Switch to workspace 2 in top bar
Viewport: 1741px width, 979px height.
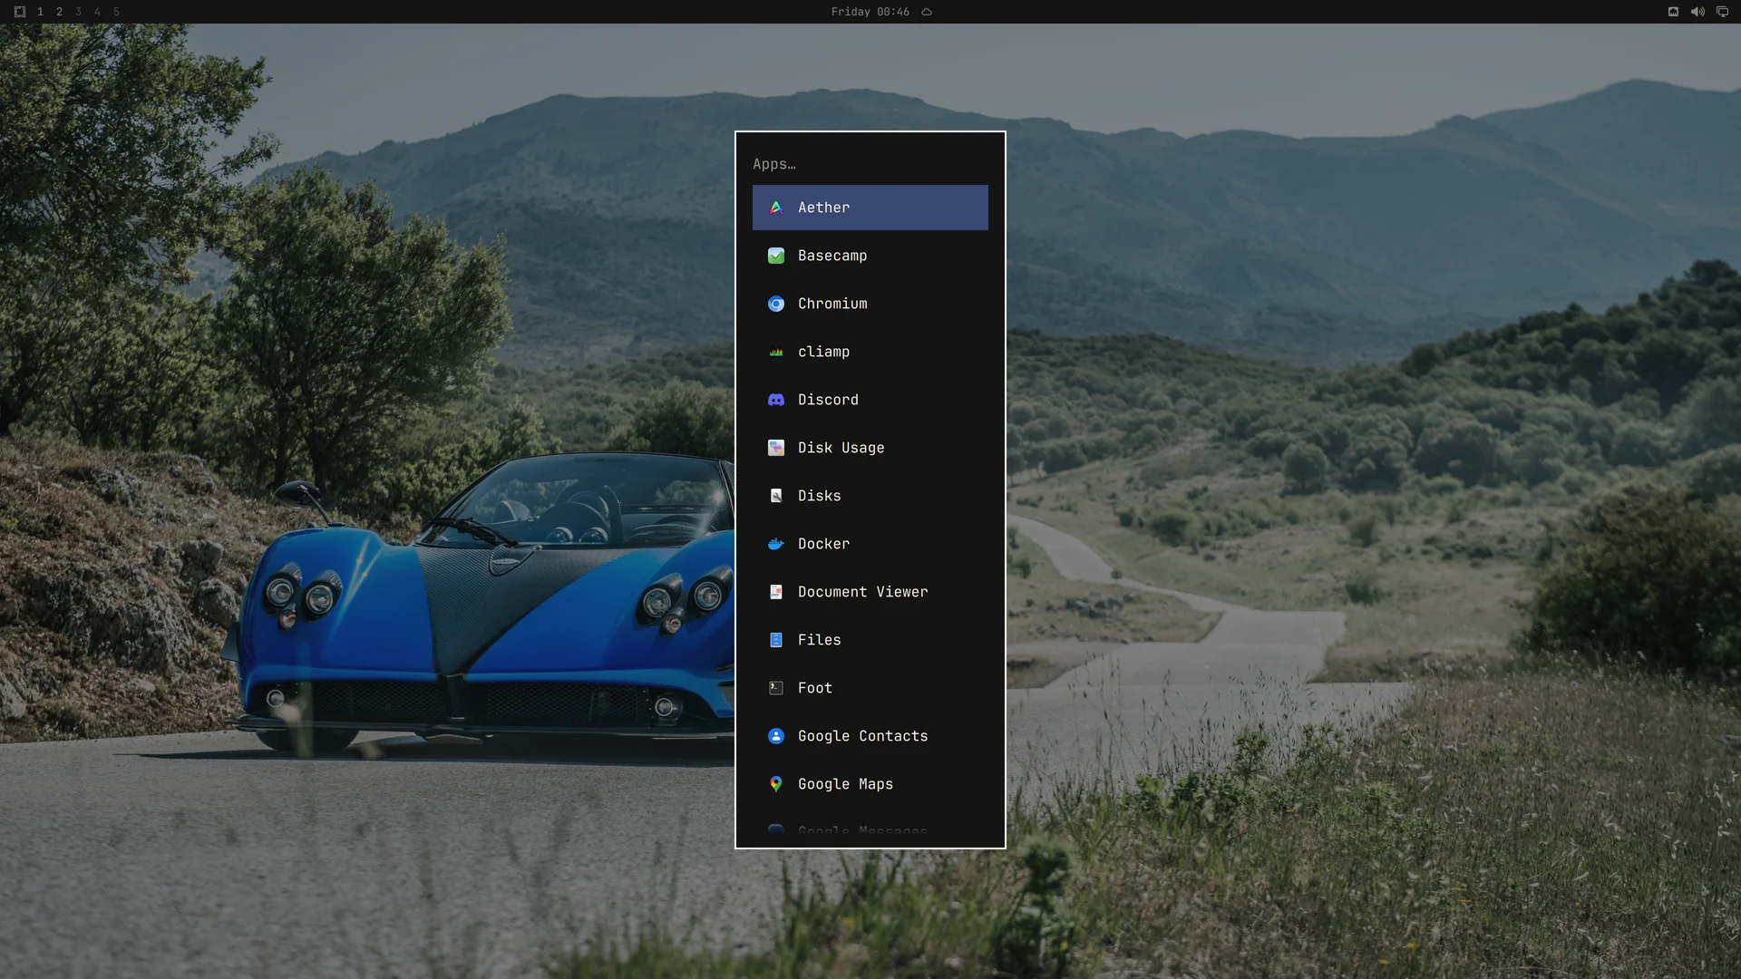pos(59,12)
